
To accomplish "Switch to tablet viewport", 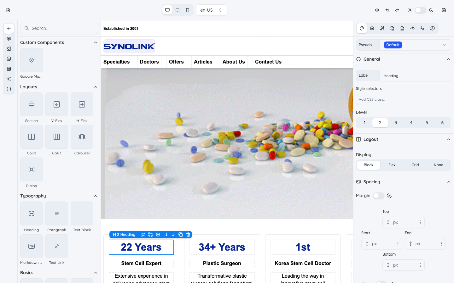I will click(178, 10).
